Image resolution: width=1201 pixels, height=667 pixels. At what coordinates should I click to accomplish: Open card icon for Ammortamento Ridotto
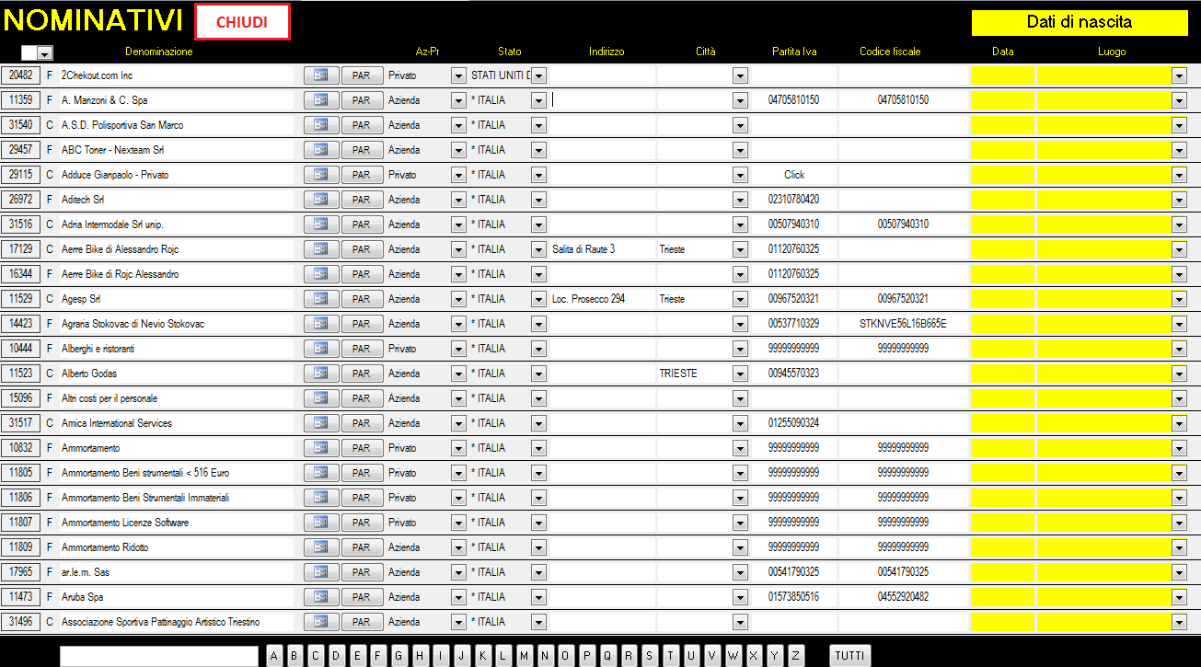click(321, 547)
